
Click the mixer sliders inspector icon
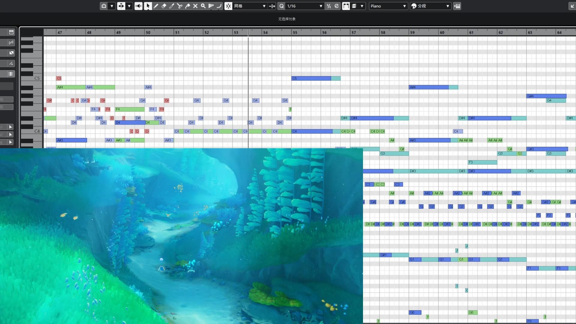click(11, 74)
